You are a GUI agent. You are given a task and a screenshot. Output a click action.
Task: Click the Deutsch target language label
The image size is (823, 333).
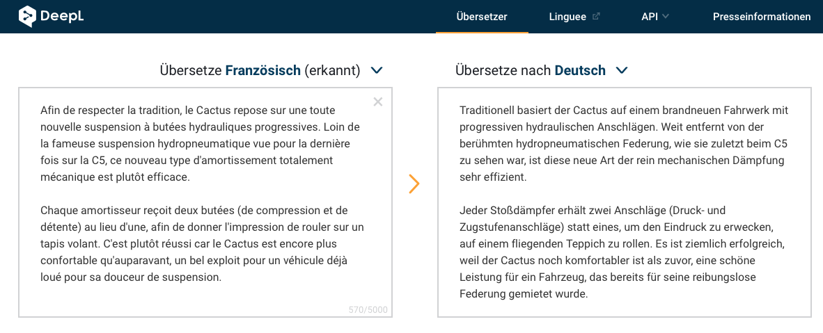(x=580, y=70)
